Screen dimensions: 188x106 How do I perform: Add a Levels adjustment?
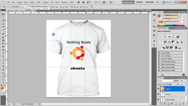pyautogui.click(x=169, y=37)
